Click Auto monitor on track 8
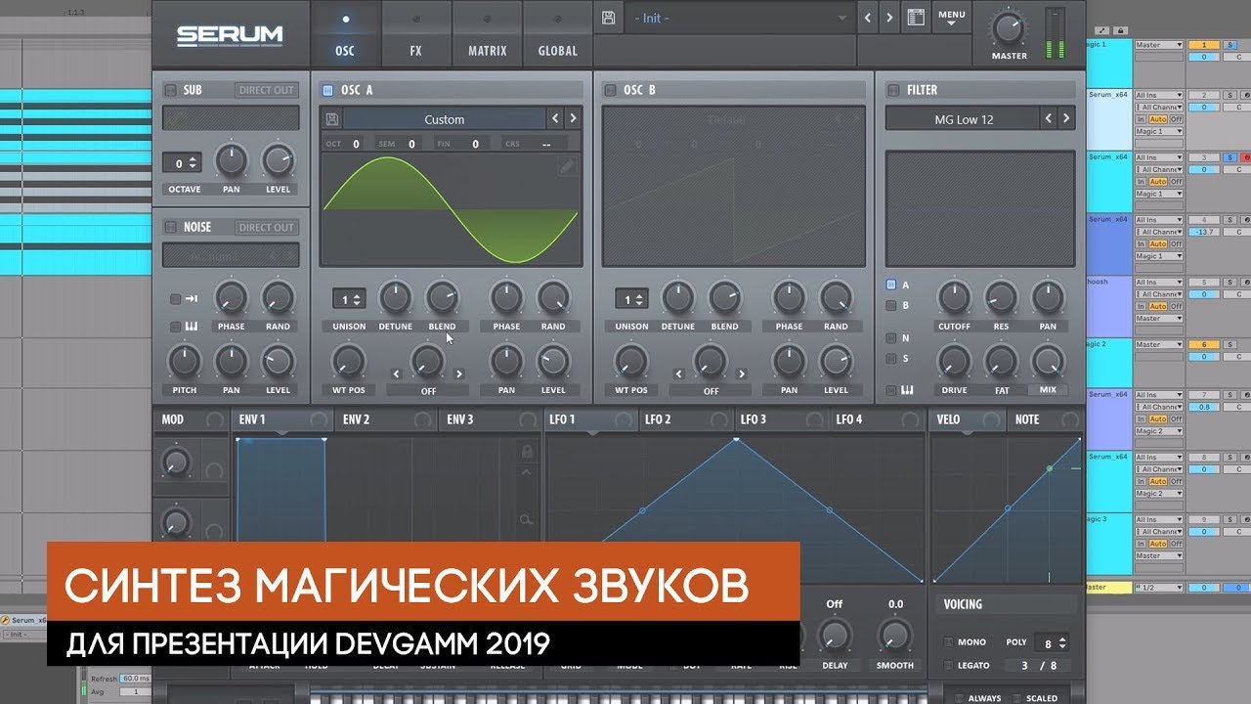Screen dimensions: 1251x704 [1158, 482]
